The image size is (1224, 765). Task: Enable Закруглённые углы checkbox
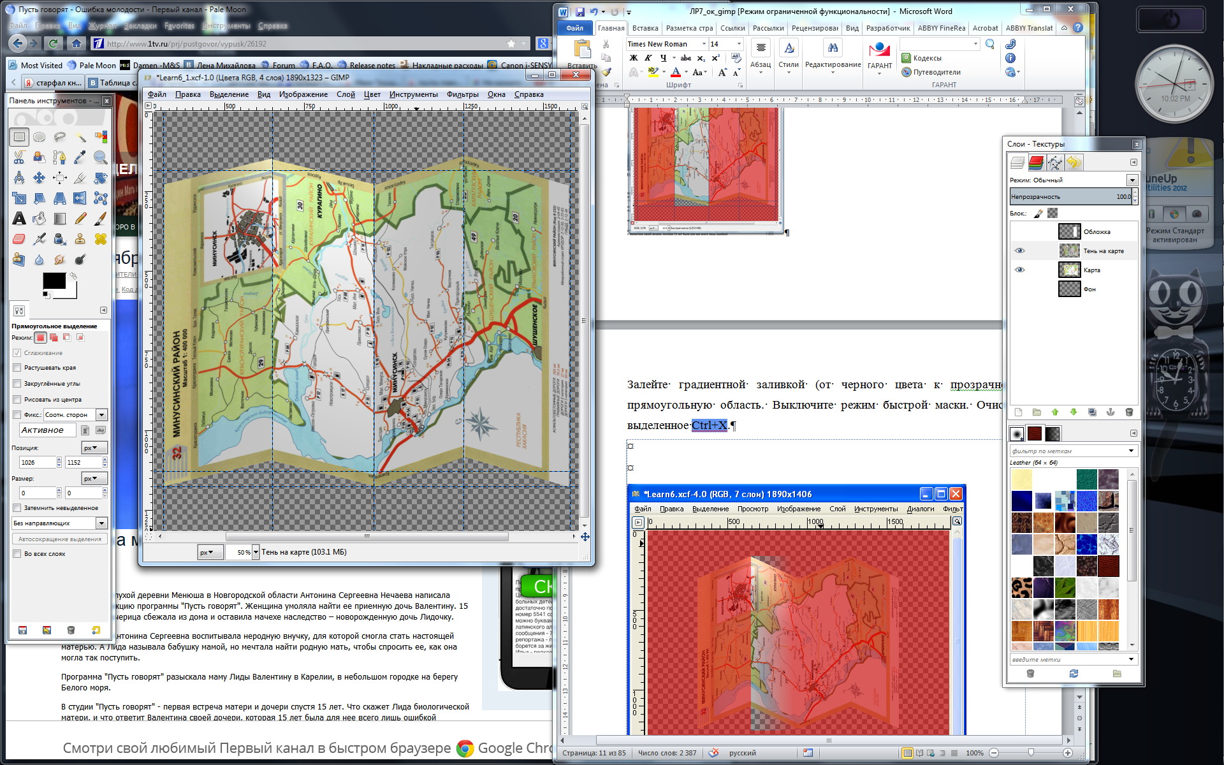pos(17,384)
